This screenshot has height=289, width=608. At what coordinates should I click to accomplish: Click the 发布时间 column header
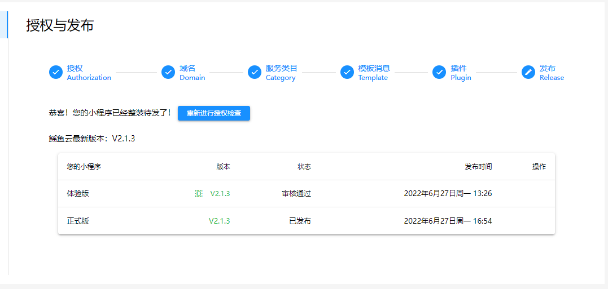[x=478, y=167]
